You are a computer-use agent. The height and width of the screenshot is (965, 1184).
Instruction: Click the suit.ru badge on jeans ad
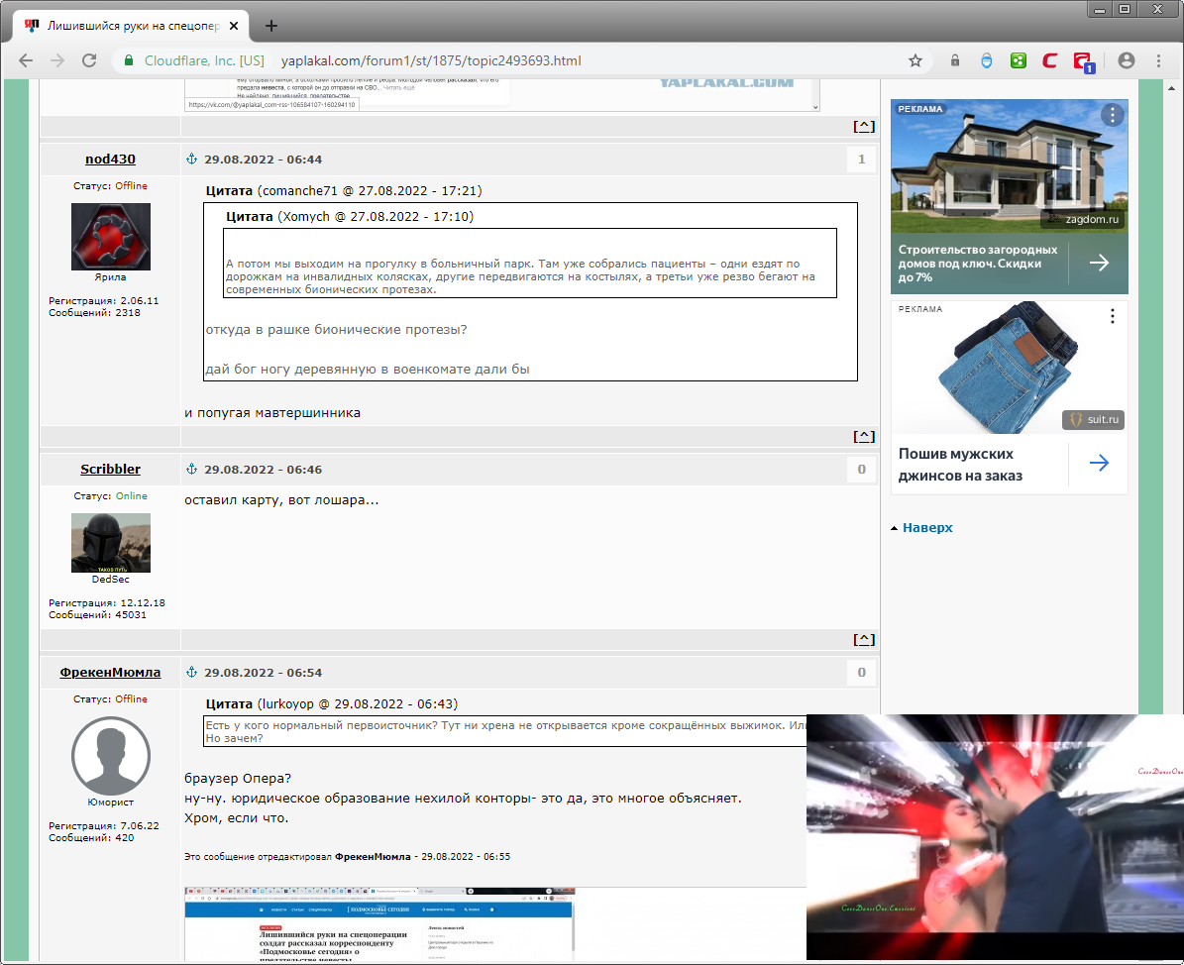pyautogui.click(x=1094, y=420)
